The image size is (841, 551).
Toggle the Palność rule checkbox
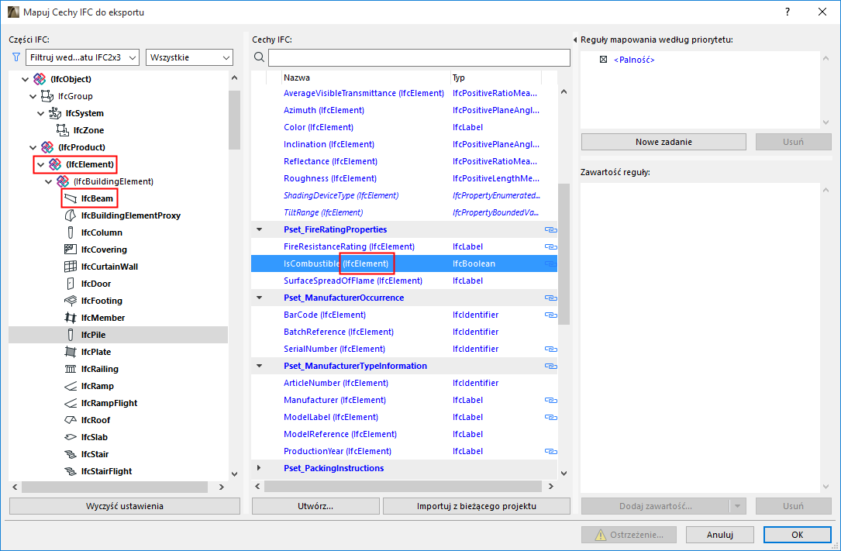603,60
